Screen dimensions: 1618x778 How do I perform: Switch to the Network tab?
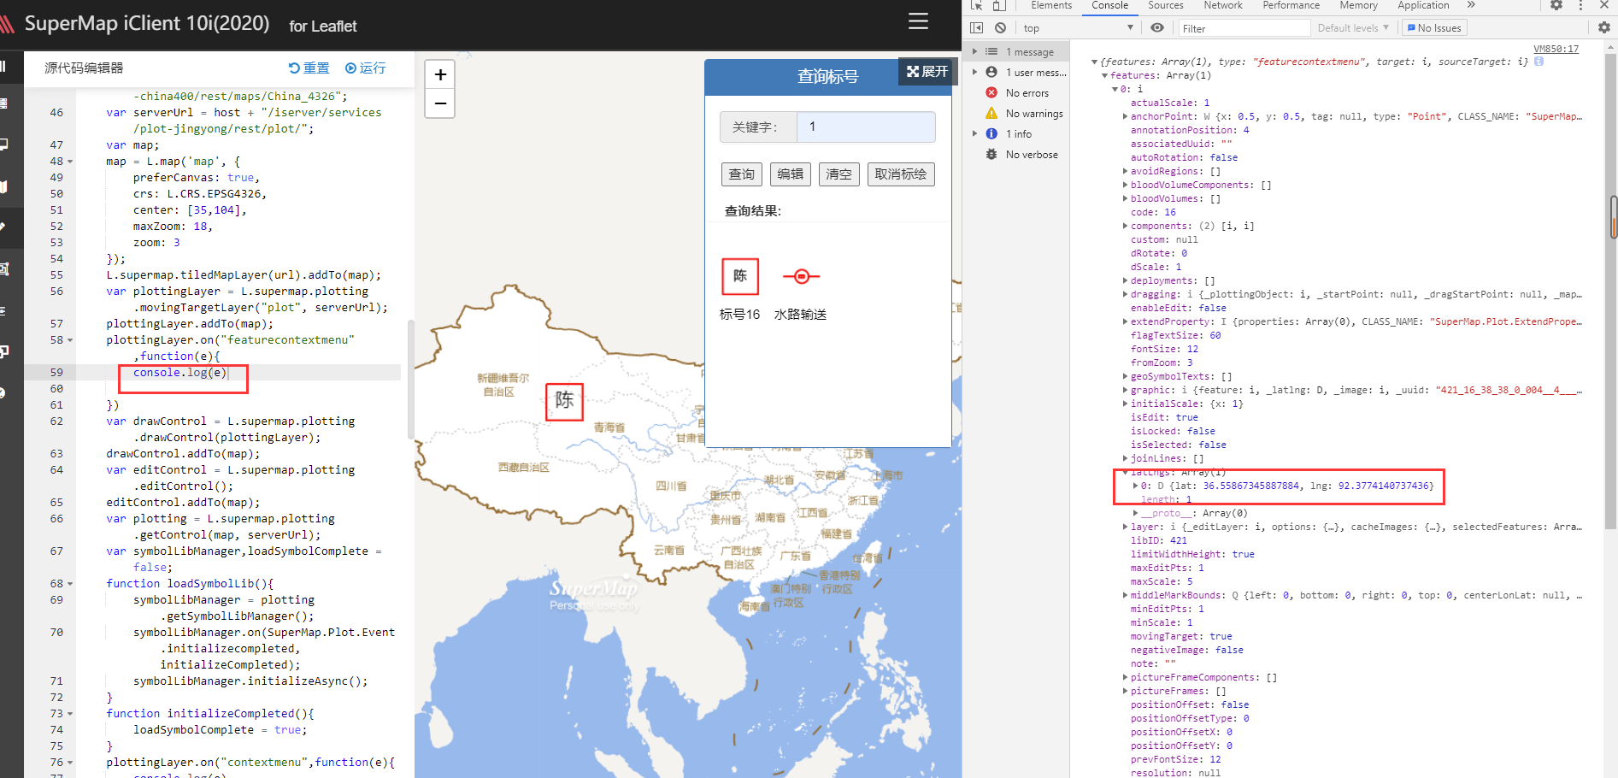tap(1223, 5)
